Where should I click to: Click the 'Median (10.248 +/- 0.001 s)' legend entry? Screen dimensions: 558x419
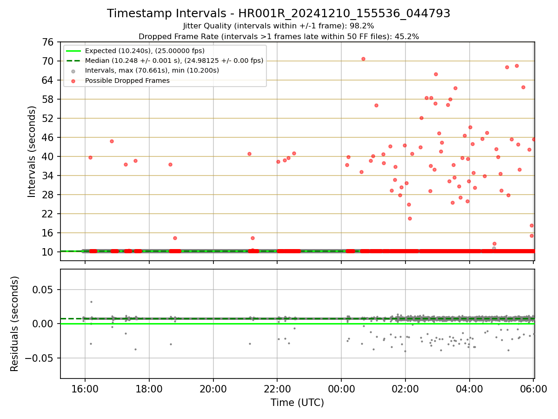[174, 61]
